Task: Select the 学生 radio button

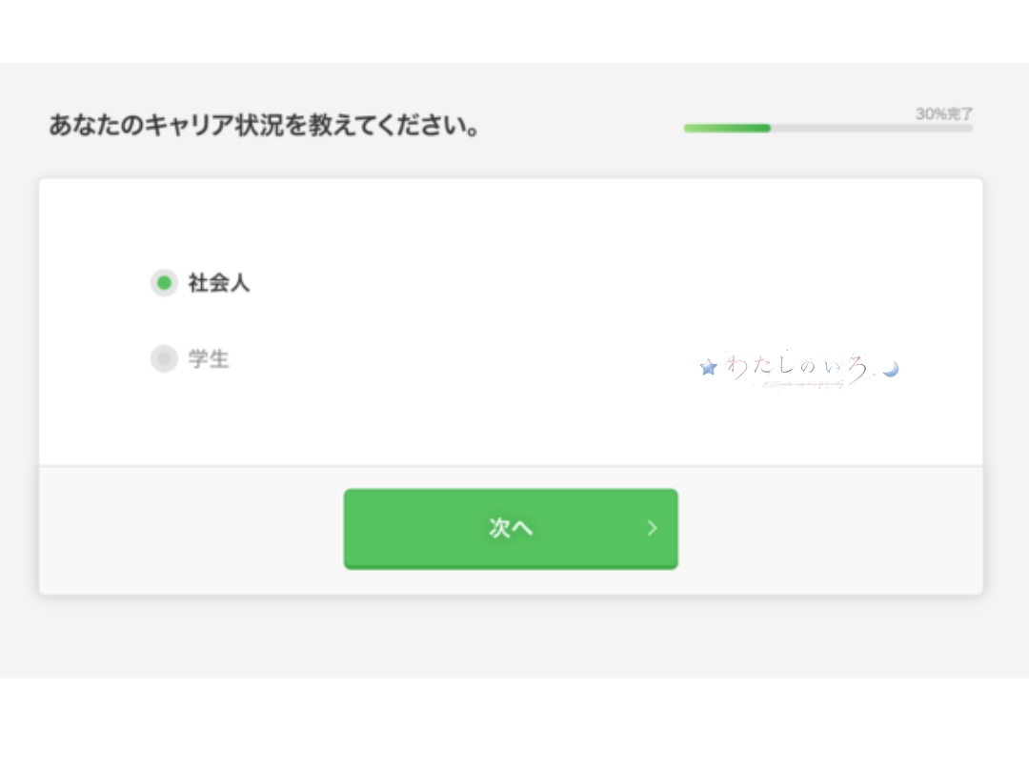Action: point(164,358)
